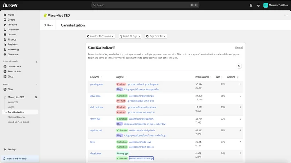Click the Finance bank icon
This screenshot has height=163, width=291.
pyautogui.click(x=5, y=39)
